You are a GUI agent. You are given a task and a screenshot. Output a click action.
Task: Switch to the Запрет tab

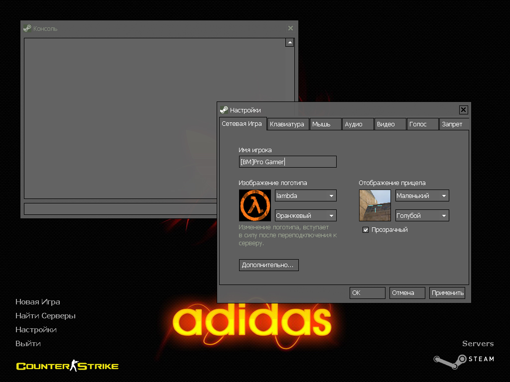coord(454,124)
